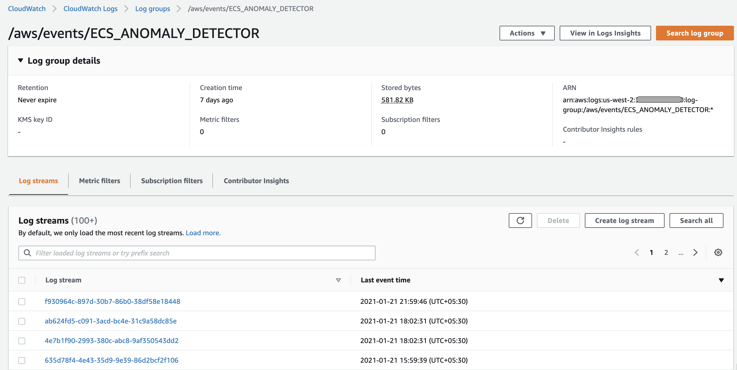Open the Contributor Insights tab
The width and height of the screenshot is (737, 370).
256,181
